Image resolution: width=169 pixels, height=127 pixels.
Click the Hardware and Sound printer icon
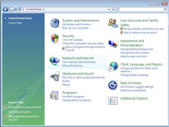coord(55,76)
